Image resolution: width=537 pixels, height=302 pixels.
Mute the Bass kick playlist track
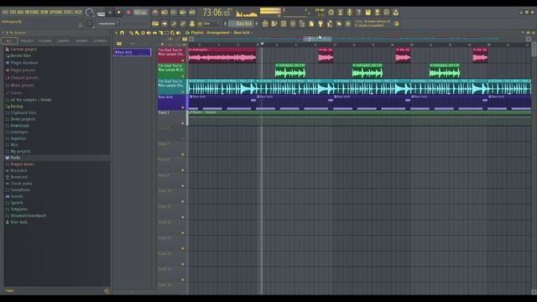click(x=183, y=107)
